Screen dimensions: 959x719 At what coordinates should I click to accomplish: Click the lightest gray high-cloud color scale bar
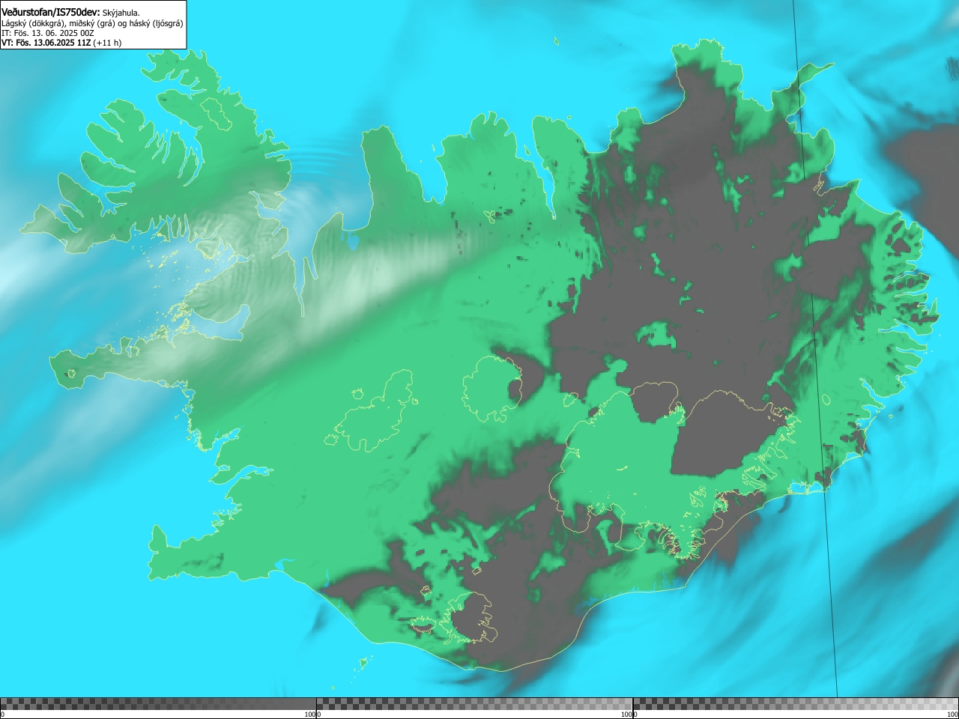coord(795,704)
